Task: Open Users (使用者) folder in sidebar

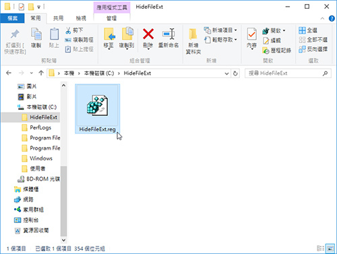Action: [x=34, y=168]
